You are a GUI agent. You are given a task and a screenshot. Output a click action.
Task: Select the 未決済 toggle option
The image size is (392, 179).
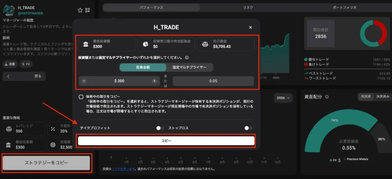[x=366, y=97]
